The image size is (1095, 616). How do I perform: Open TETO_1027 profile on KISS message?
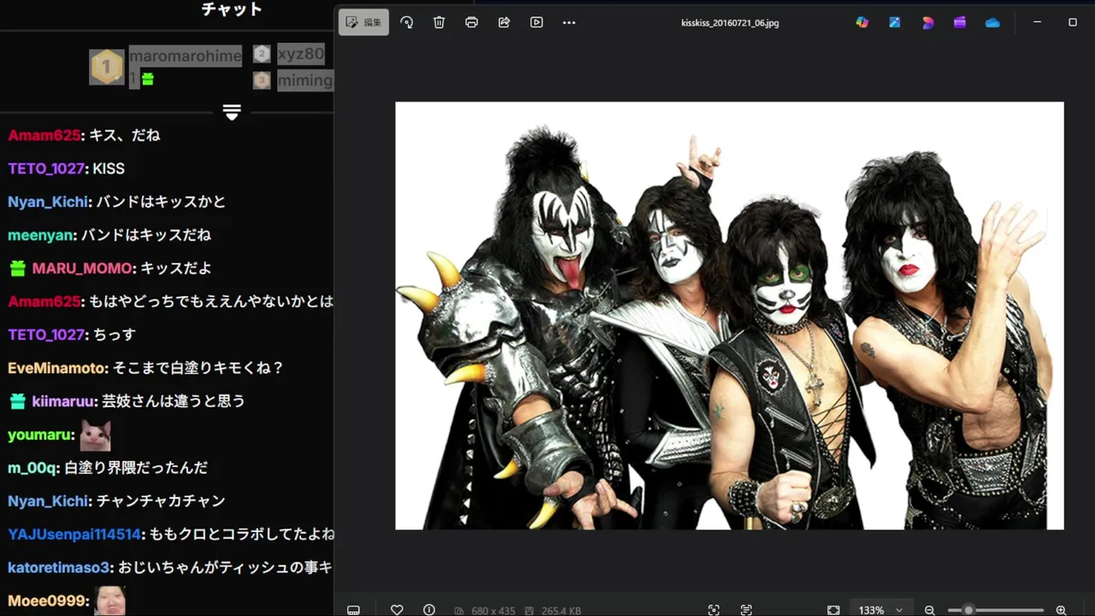click(x=46, y=169)
